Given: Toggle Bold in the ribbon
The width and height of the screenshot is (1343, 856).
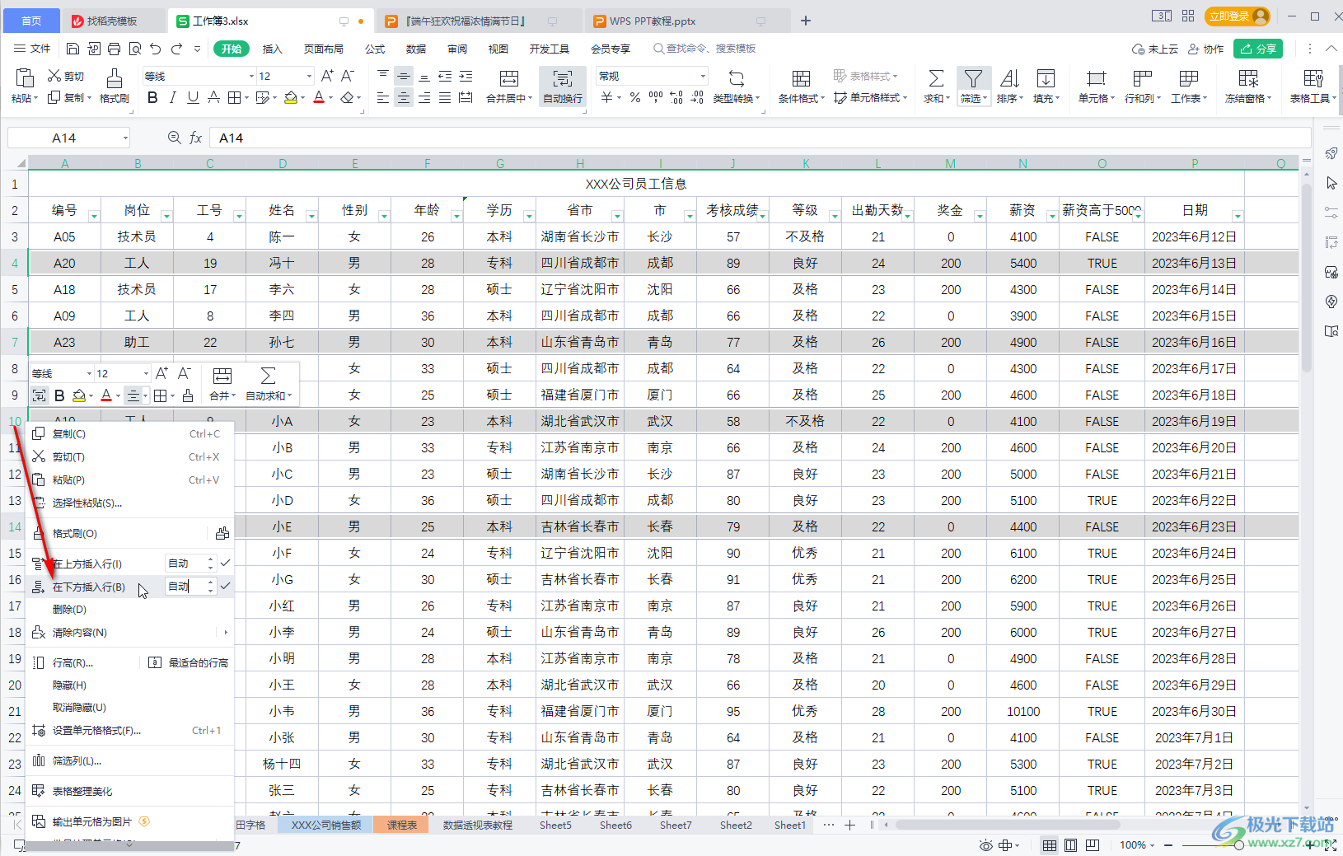Looking at the screenshot, I should click(x=152, y=98).
